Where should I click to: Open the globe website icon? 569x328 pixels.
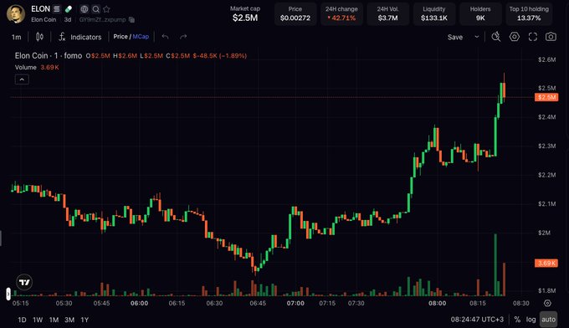(x=85, y=9)
